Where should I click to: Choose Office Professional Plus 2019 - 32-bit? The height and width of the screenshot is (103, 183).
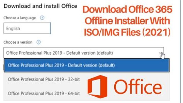tap(44, 79)
